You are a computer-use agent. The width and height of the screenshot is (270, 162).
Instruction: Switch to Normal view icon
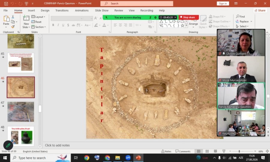pyautogui.click(x=199, y=151)
